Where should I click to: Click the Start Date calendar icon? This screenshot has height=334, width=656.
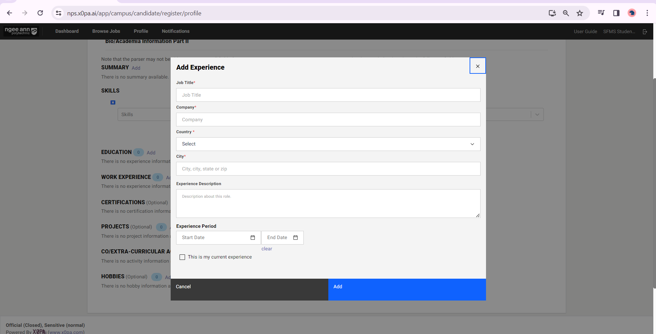[x=253, y=238]
